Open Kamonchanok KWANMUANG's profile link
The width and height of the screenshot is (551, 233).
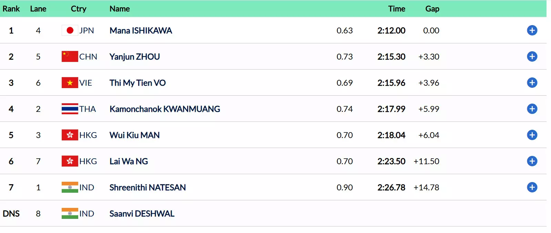165,109
